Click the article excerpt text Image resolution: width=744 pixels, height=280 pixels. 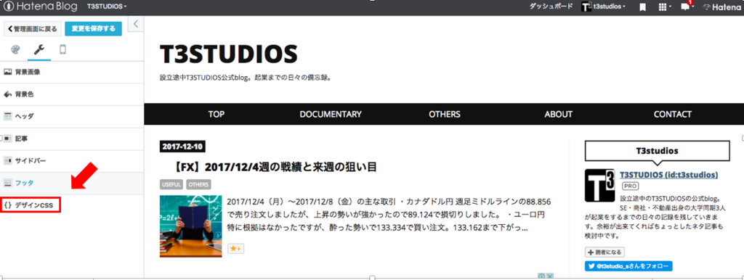(x=389, y=215)
